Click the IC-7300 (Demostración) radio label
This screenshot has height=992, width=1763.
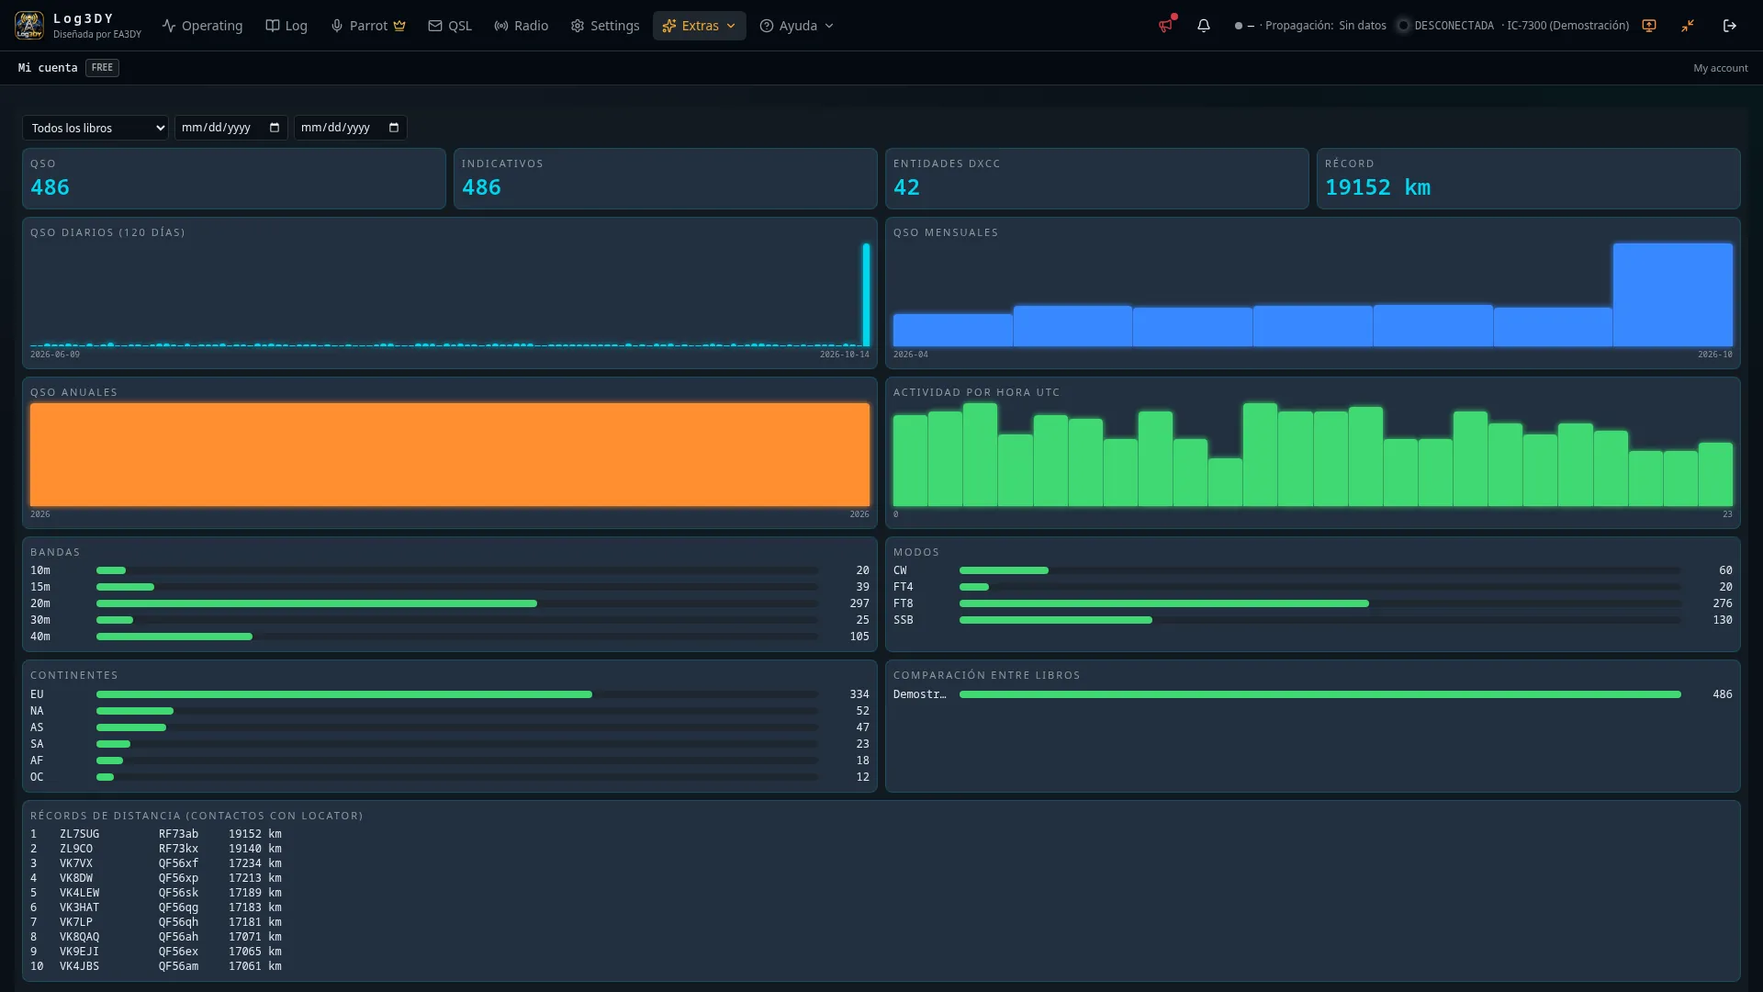1567,26
